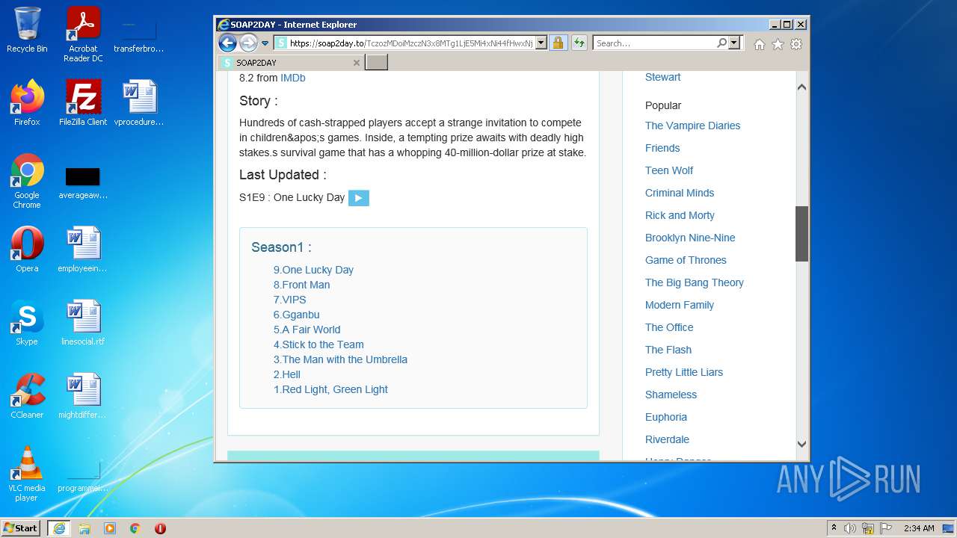
Task: Open favorites star icon
Action: 778,44
